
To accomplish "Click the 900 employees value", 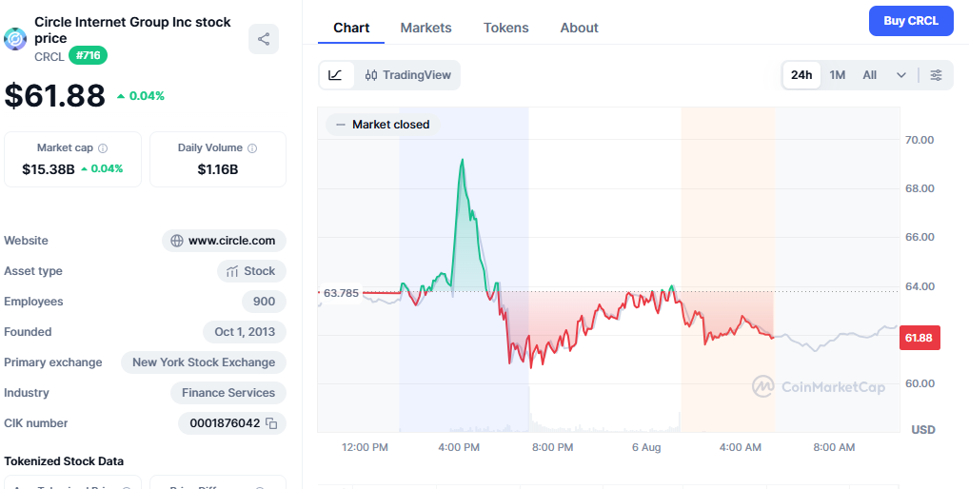I will pos(264,302).
